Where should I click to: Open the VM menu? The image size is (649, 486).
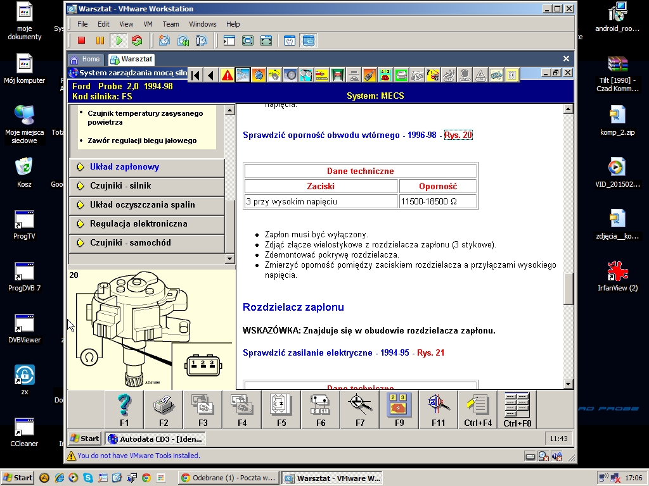click(148, 24)
